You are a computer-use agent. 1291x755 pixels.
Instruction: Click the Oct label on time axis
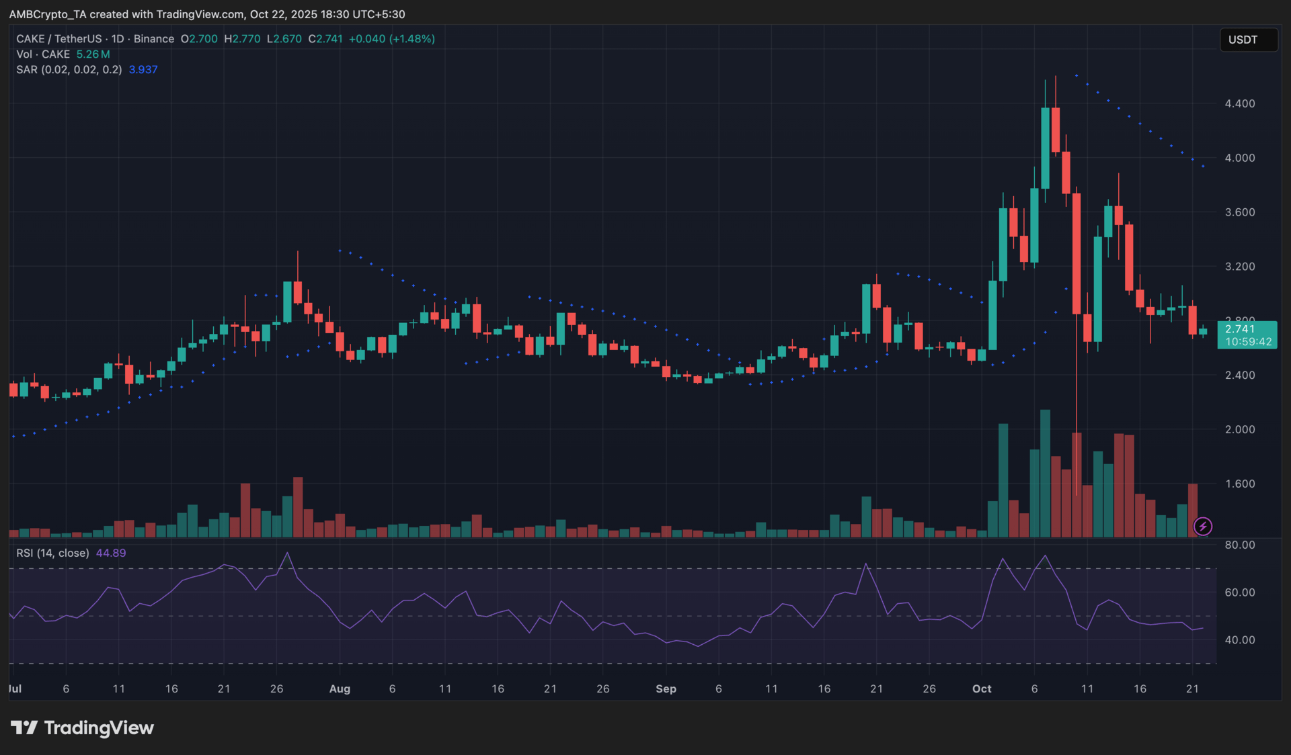tap(982, 689)
